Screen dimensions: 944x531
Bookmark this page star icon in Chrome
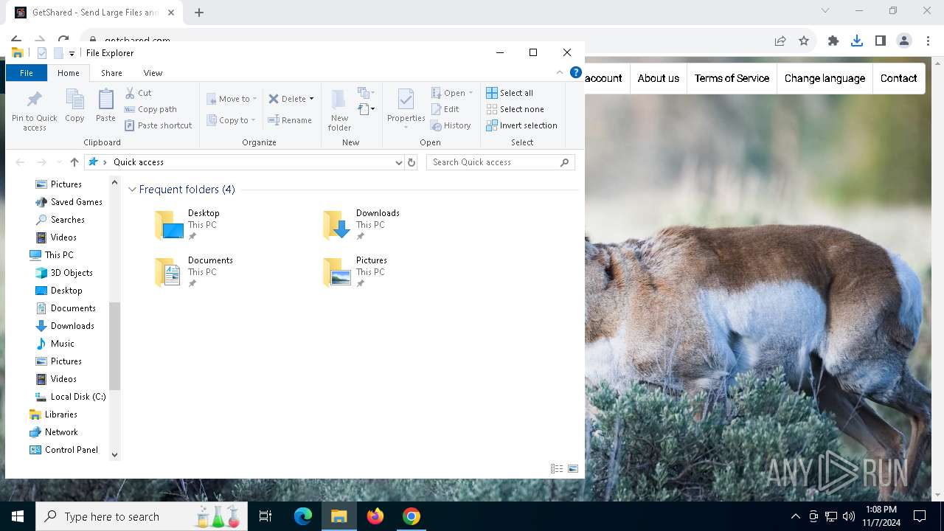tap(804, 41)
